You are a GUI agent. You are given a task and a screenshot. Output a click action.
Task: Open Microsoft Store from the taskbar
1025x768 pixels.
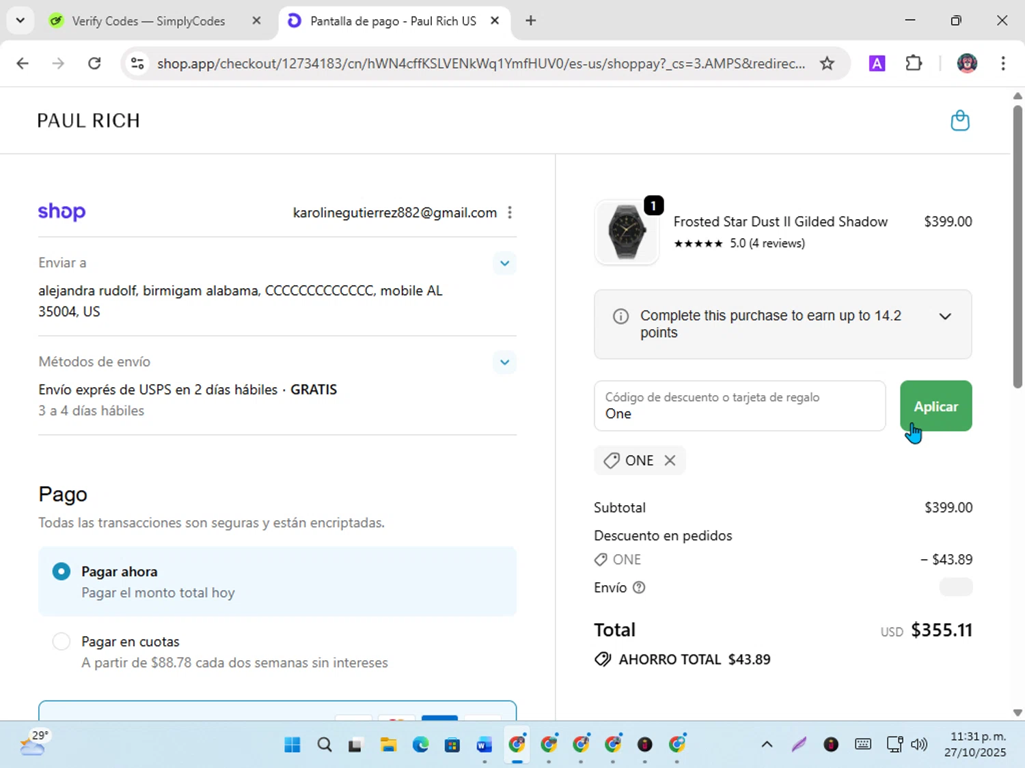pos(452,745)
